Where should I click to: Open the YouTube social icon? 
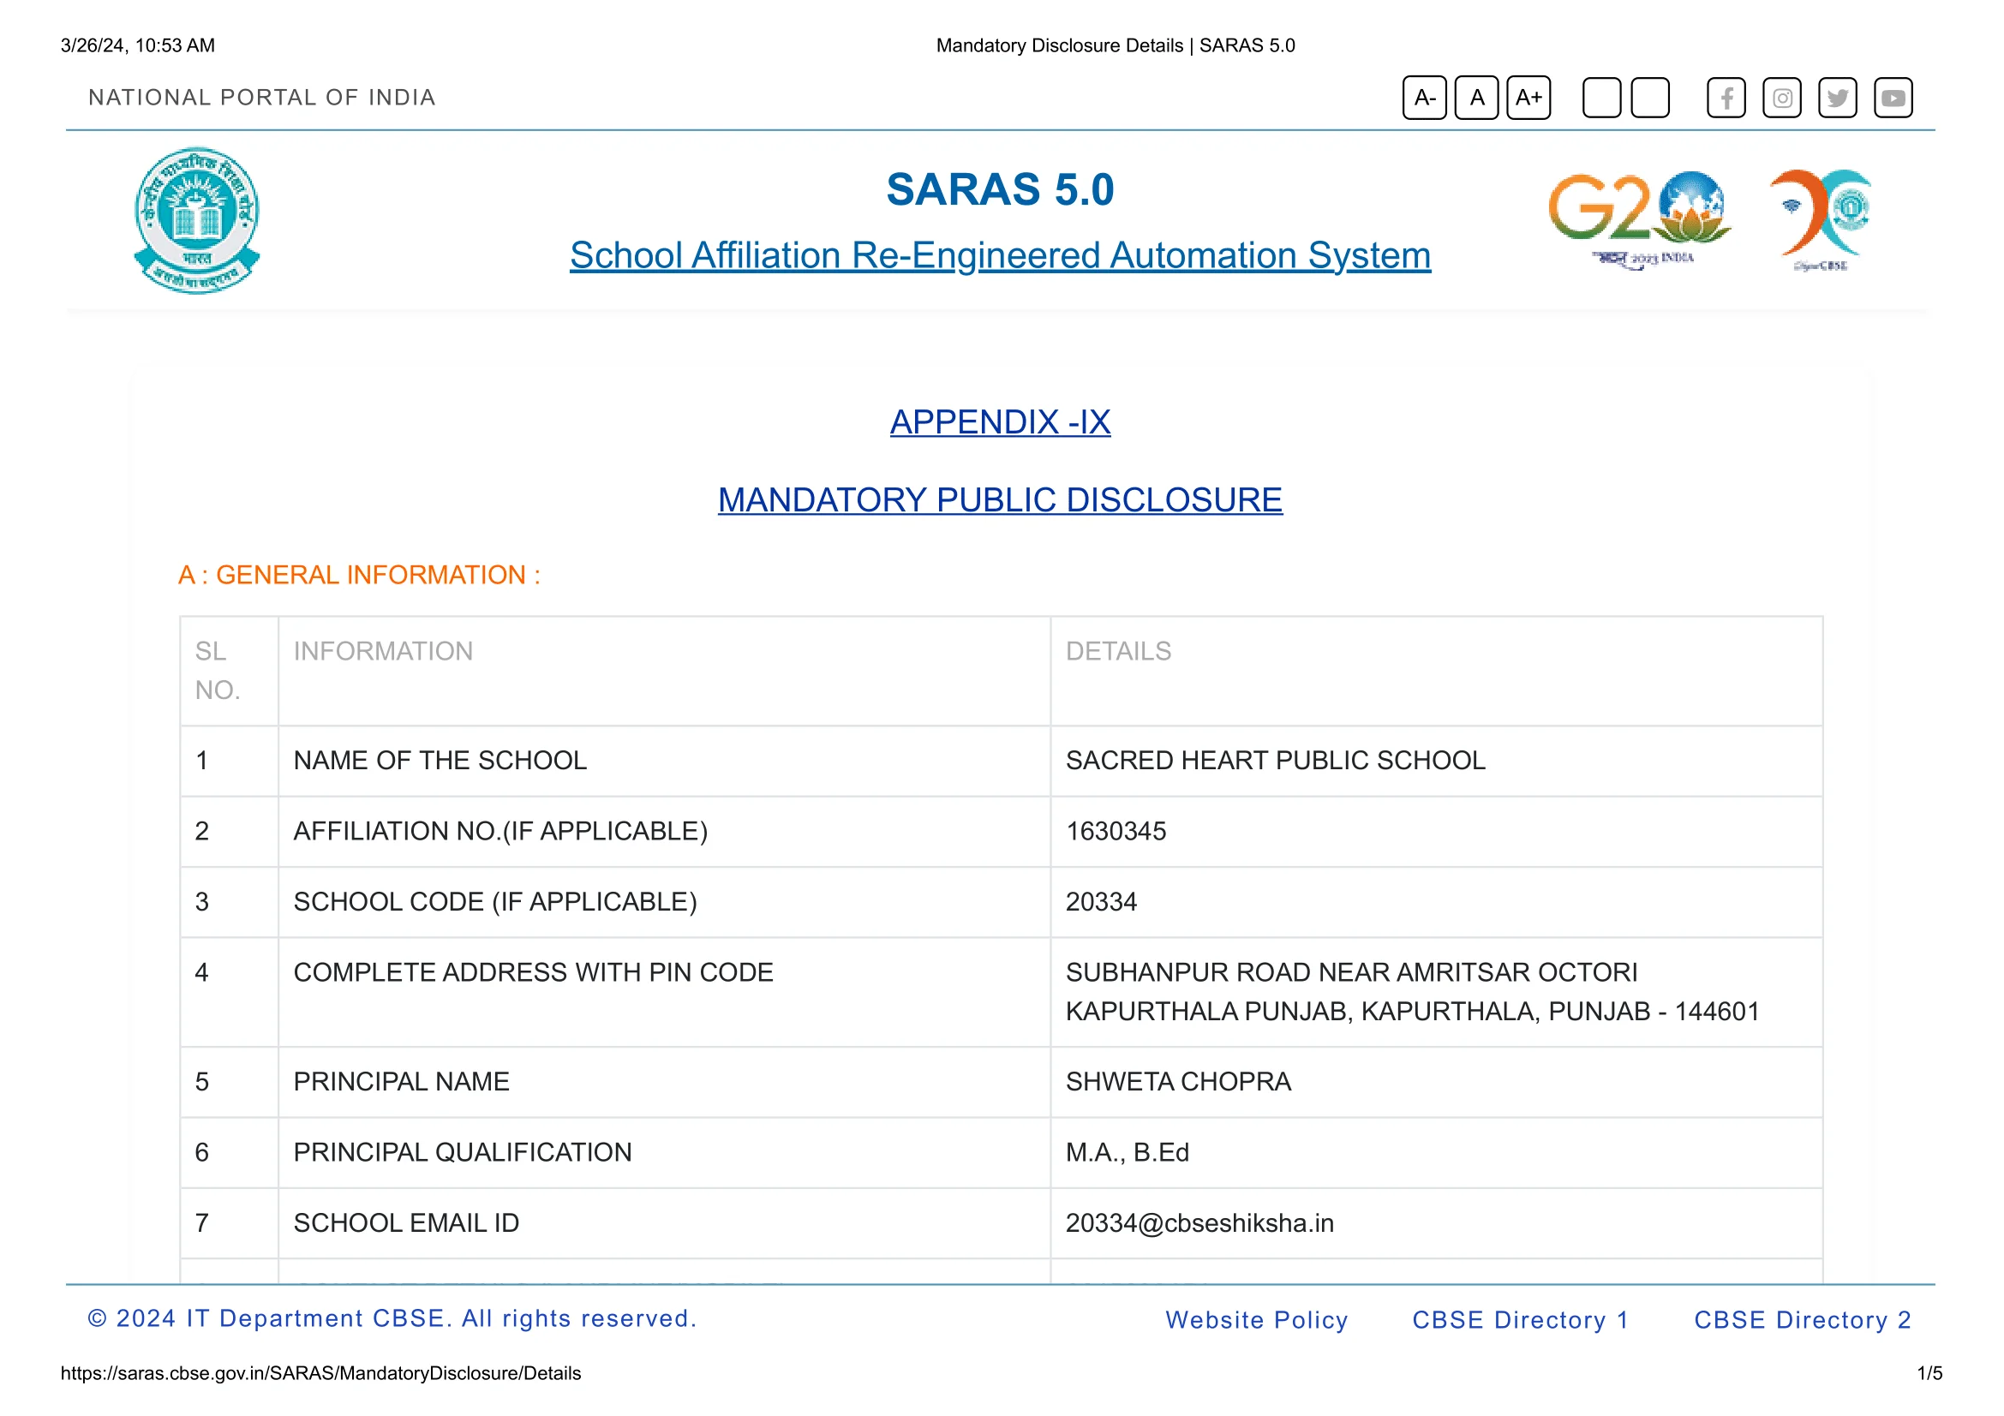[1893, 98]
